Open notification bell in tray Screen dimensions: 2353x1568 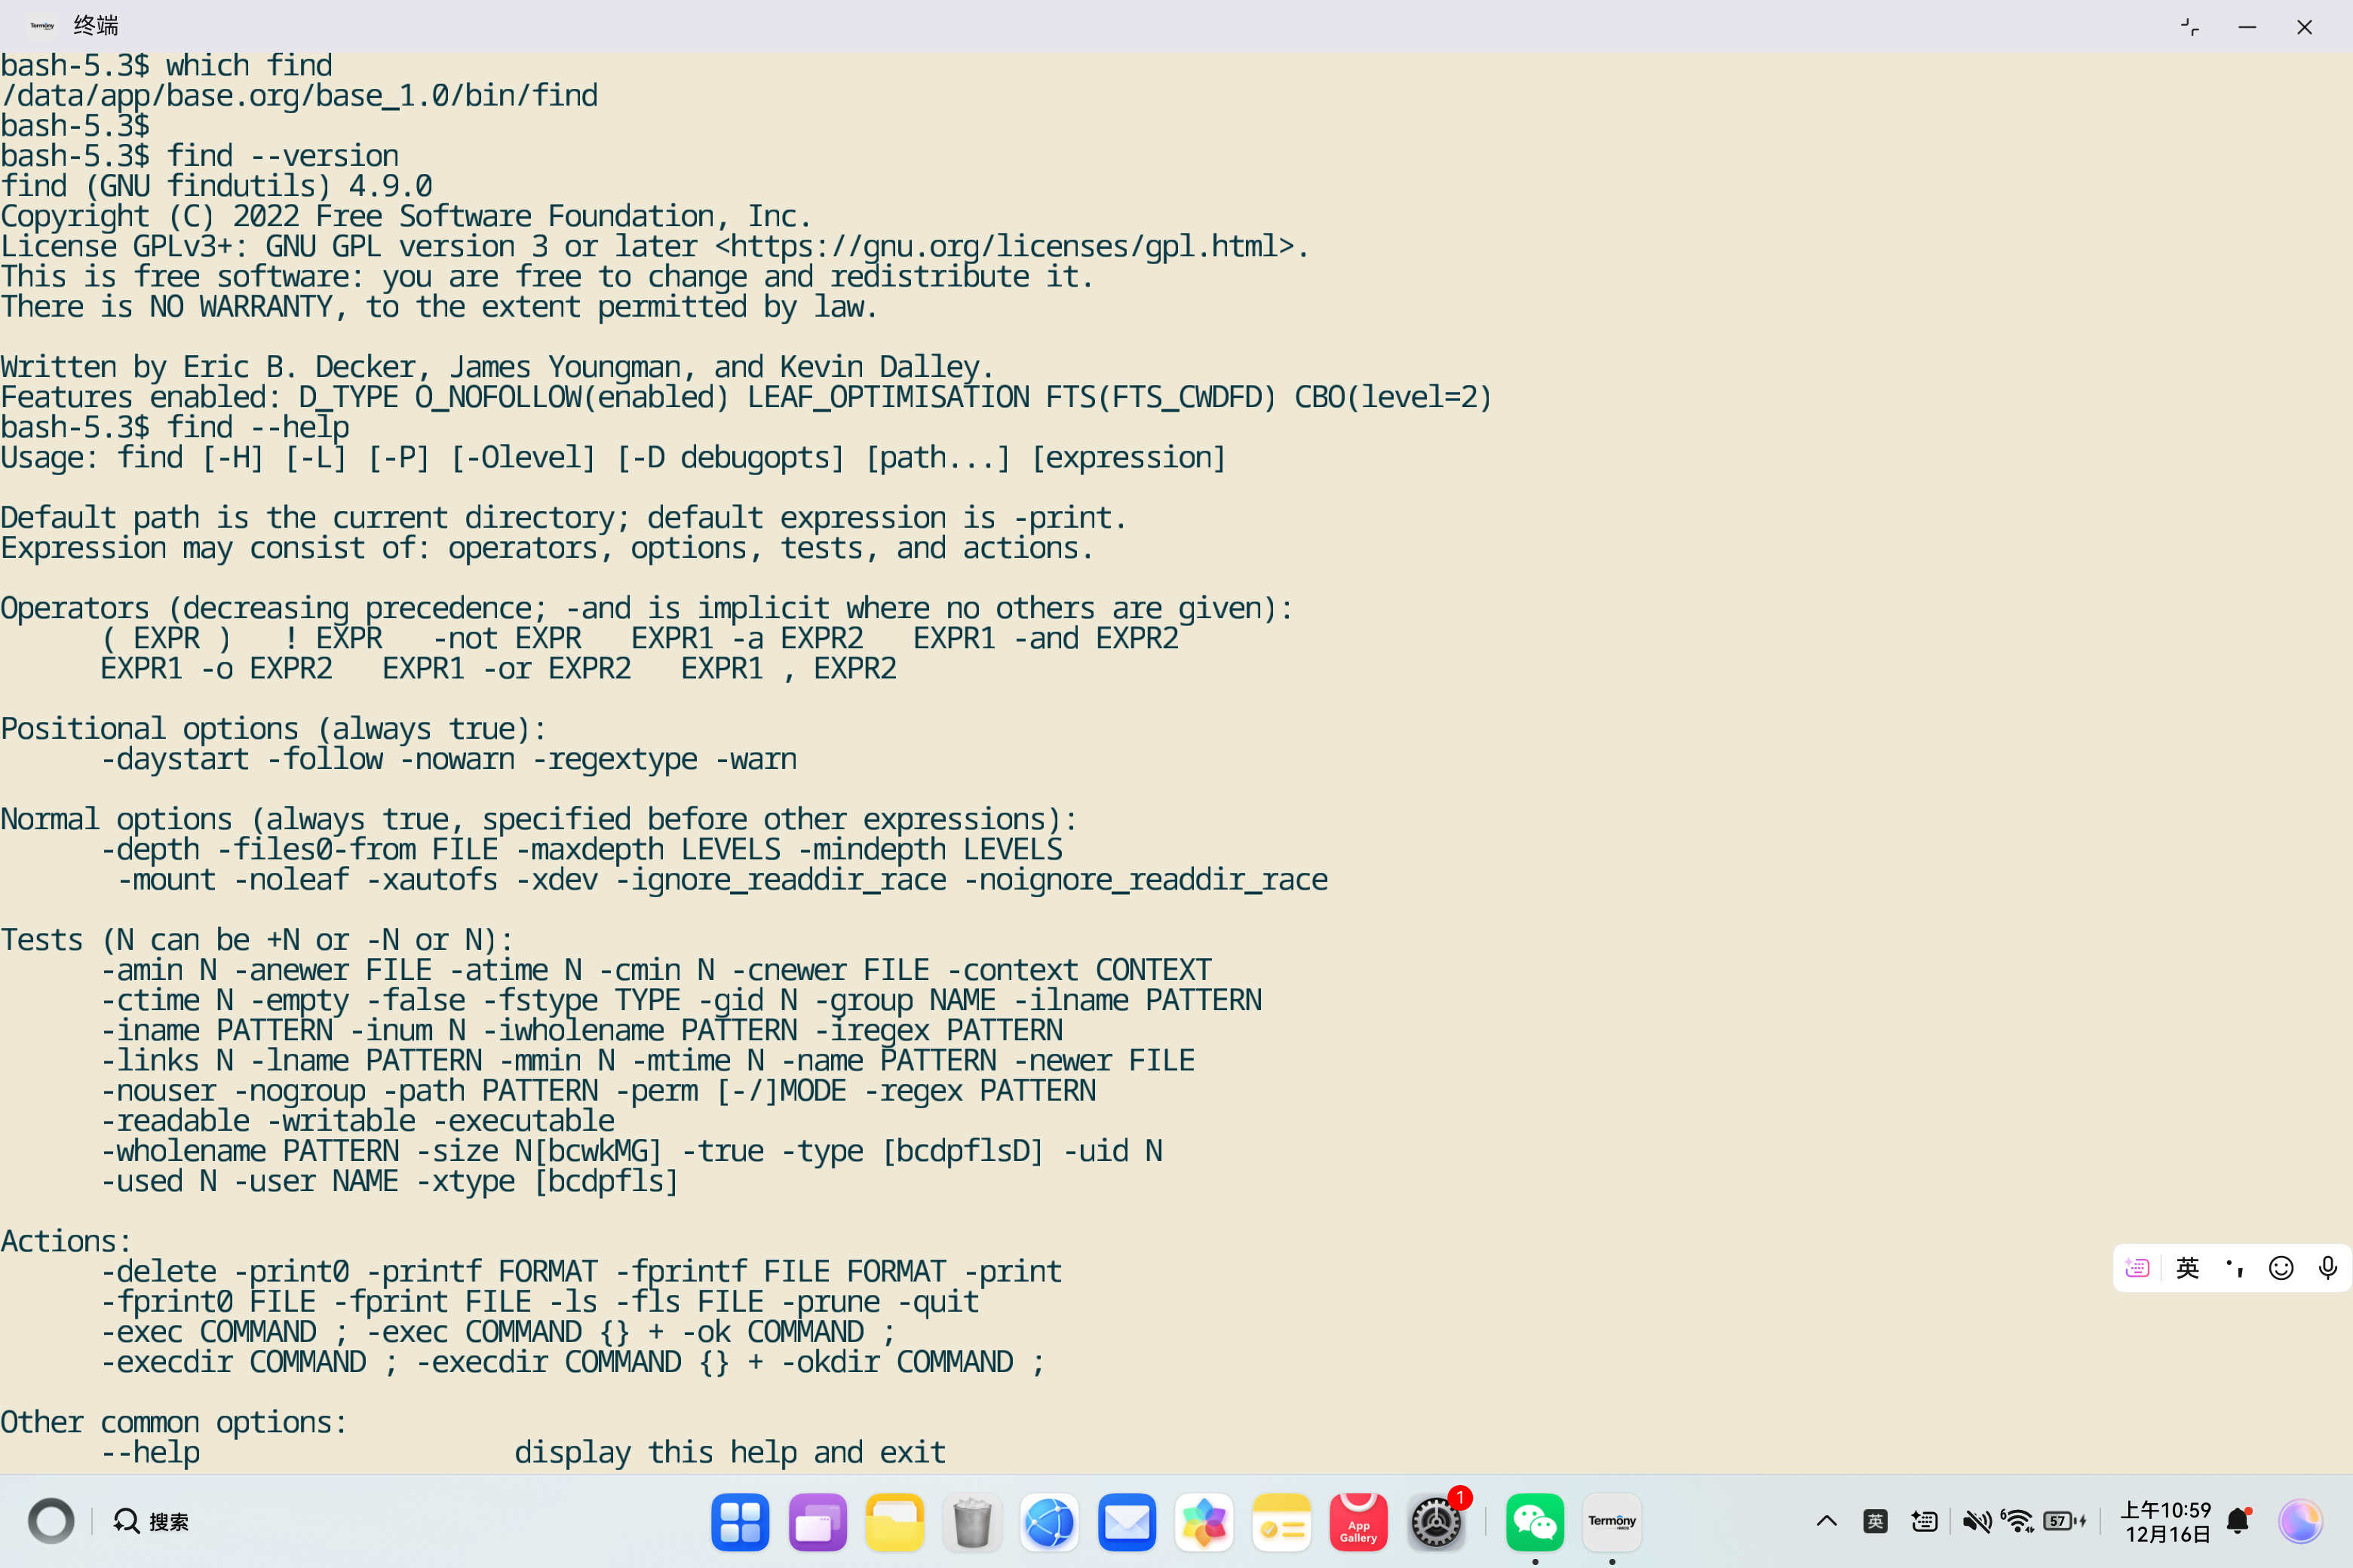pyautogui.click(x=2238, y=1522)
